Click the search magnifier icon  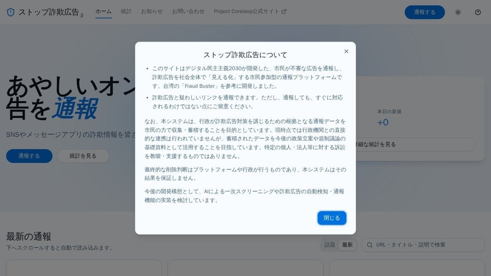(370, 245)
